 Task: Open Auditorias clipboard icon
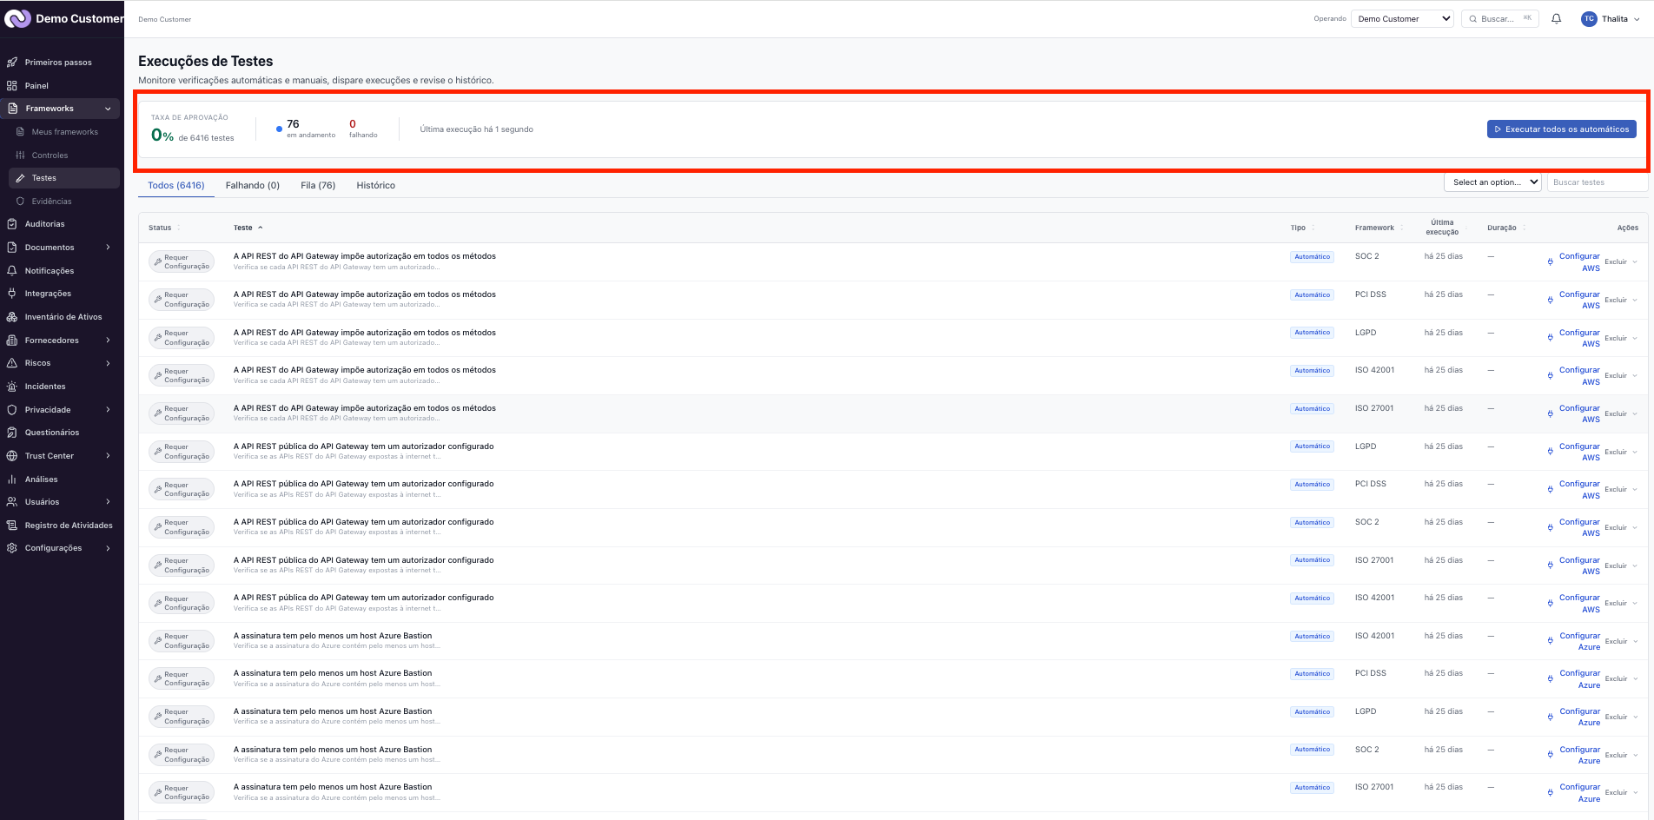click(x=12, y=224)
